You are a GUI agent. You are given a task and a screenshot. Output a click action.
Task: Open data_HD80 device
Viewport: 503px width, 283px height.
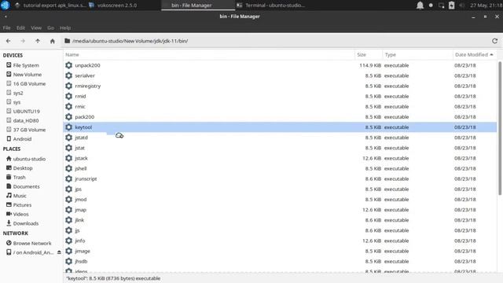click(x=26, y=120)
